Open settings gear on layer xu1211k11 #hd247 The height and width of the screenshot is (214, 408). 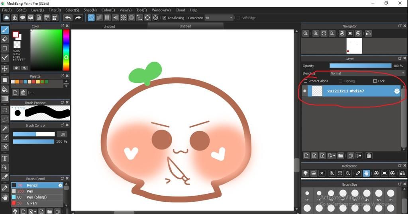pos(396,91)
